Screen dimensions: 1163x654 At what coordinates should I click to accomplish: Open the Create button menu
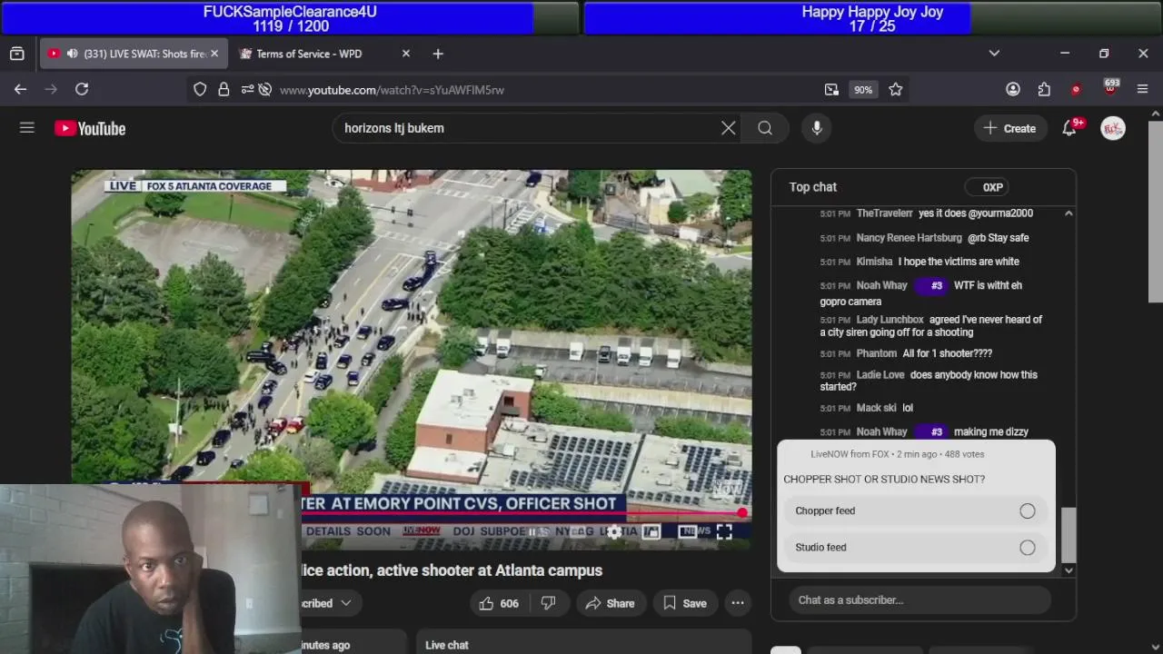click(x=1009, y=128)
